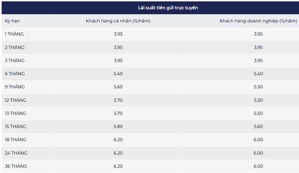Select the "18 THÁNG" row label
This screenshot has width=299, height=173.
[16, 140]
